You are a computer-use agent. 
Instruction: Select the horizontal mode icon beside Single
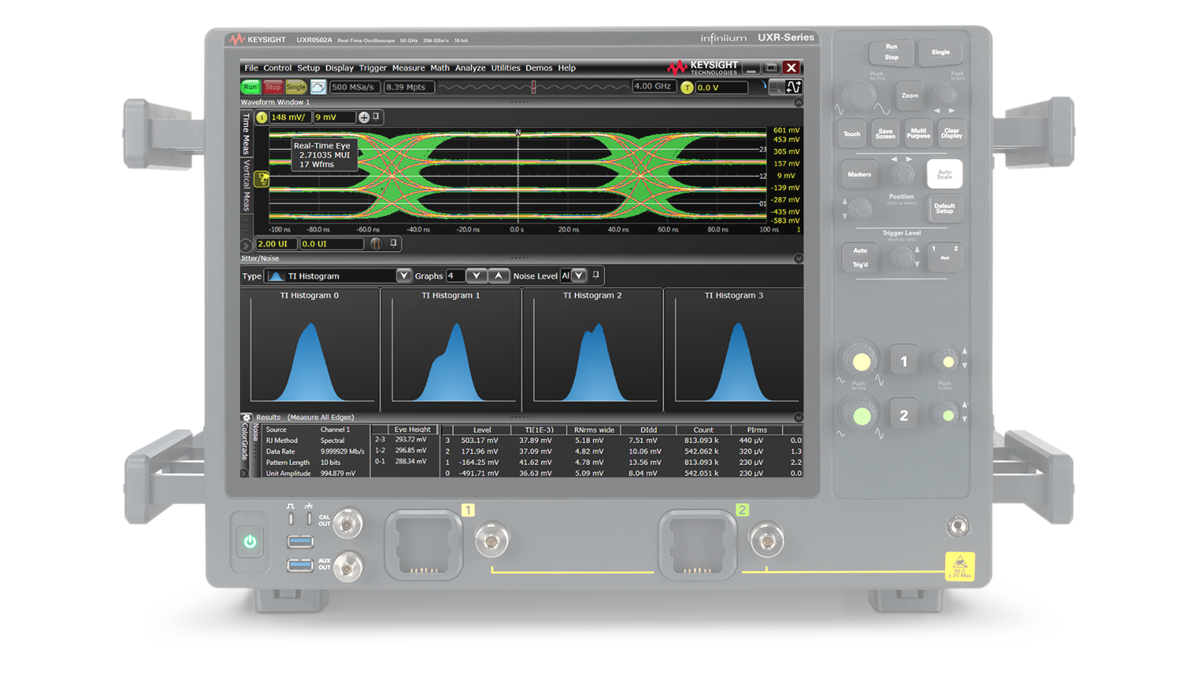[x=317, y=86]
